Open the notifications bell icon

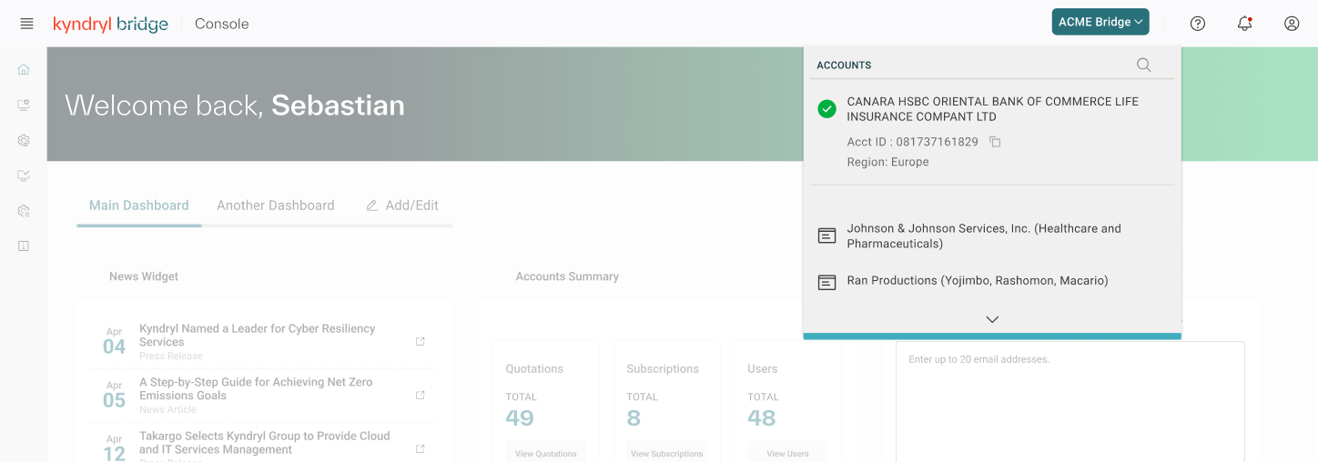click(x=1244, y=24)
